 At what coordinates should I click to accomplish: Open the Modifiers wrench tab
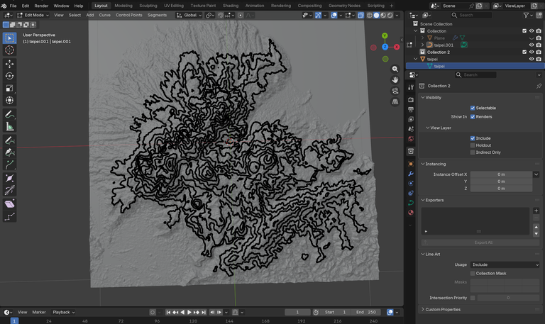click(411, 174)
